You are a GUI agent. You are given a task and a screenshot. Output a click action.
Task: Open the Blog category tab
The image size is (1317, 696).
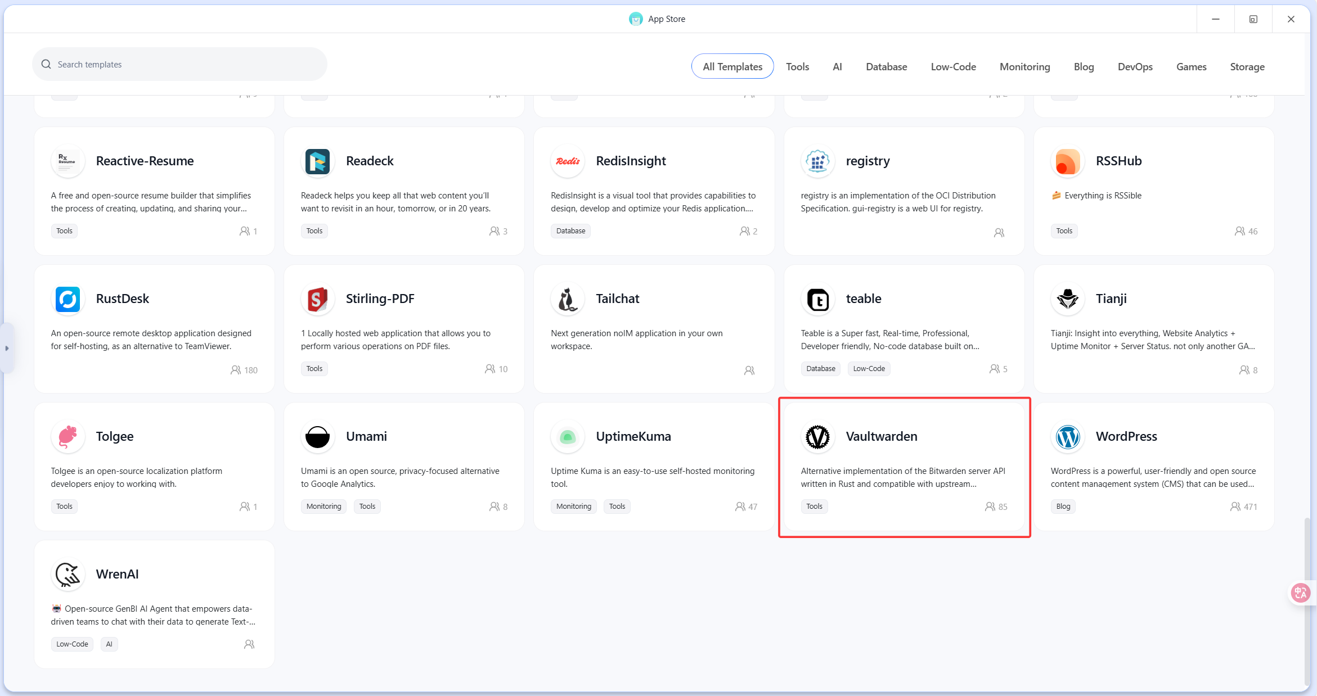[1084, 66]
